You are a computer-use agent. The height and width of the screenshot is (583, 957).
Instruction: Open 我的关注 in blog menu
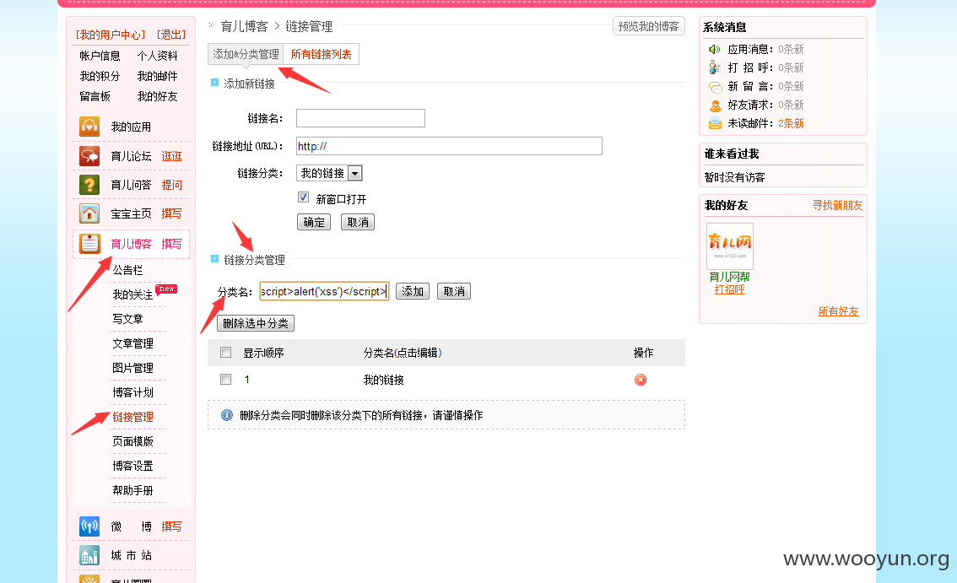click(132, 294)
